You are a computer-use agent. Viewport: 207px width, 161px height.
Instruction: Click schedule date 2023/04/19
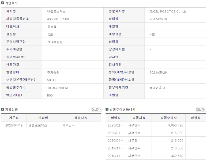point(14,125)
